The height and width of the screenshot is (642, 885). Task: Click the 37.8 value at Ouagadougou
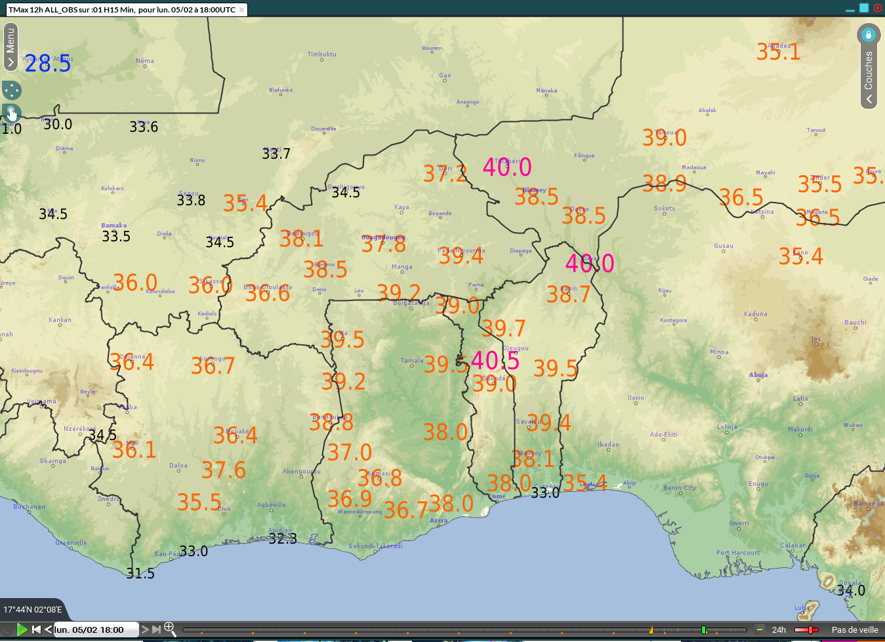coord(384,245)
